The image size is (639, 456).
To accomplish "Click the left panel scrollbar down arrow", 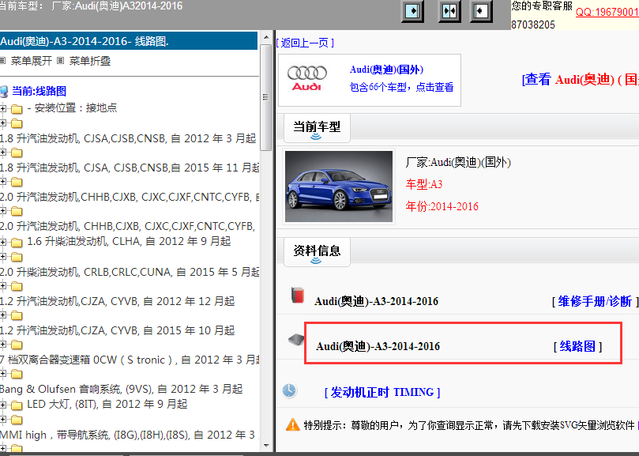I will pyautogui.click(x=266, y=446).
